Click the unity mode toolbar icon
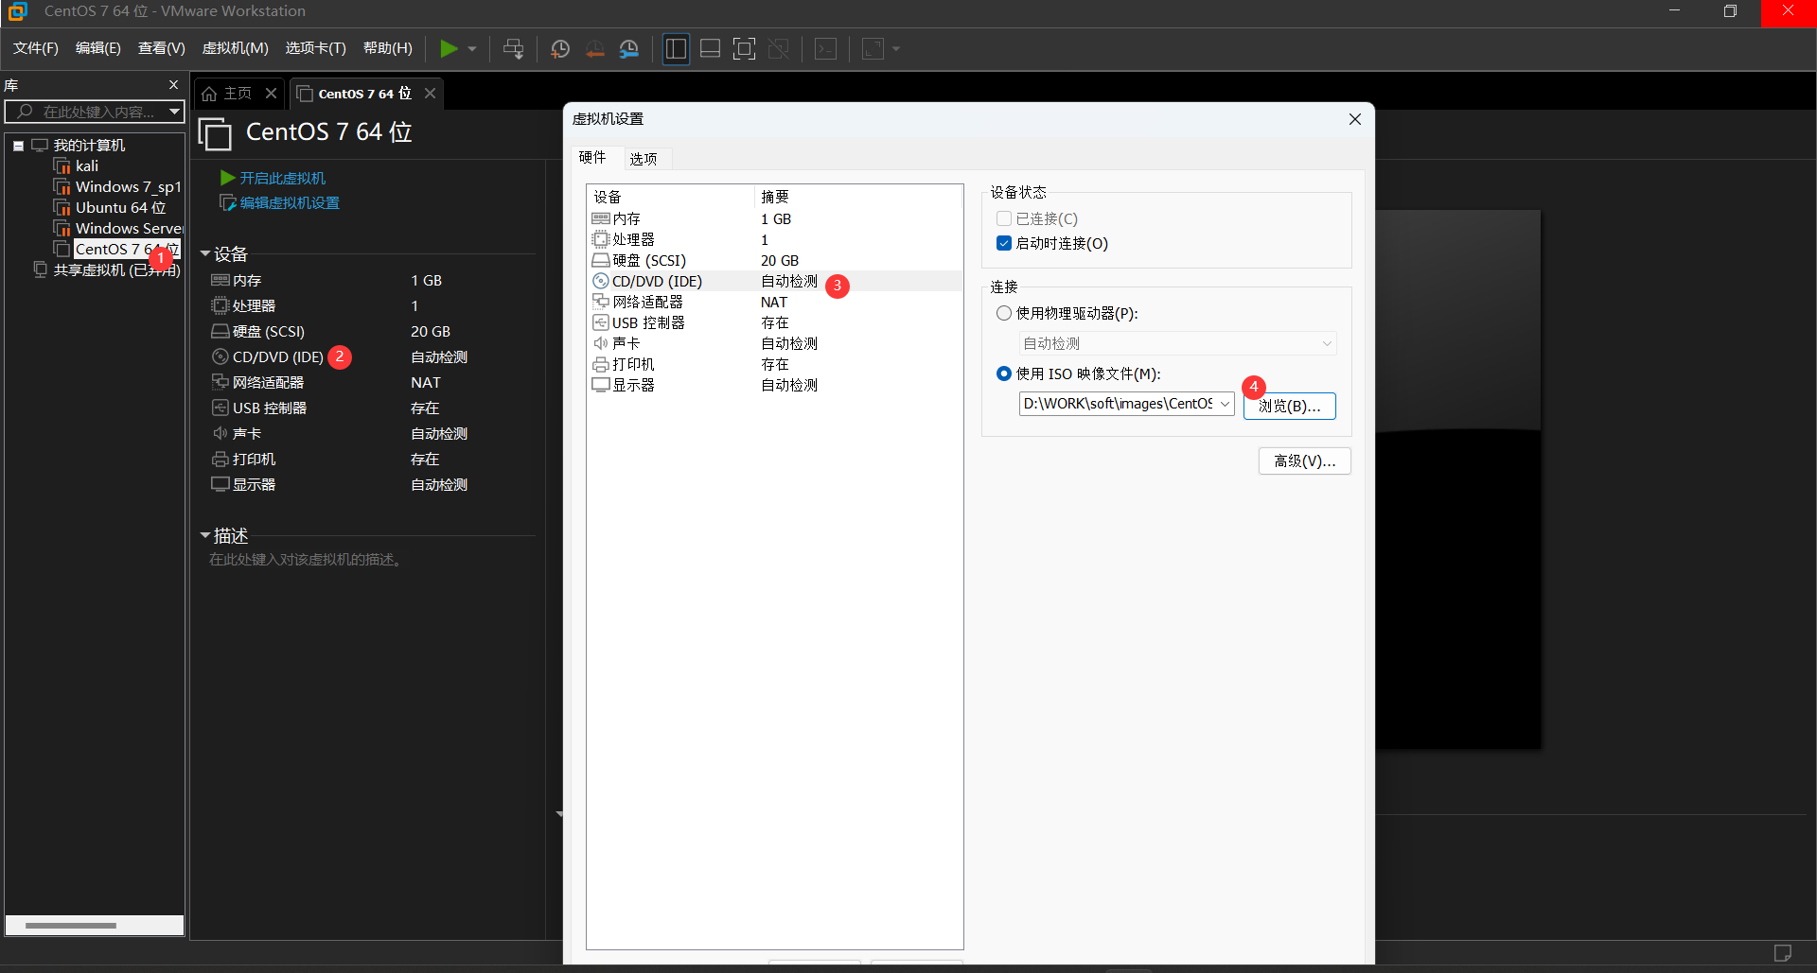The width and height of the screenshot is (1817, 973). 779,48
